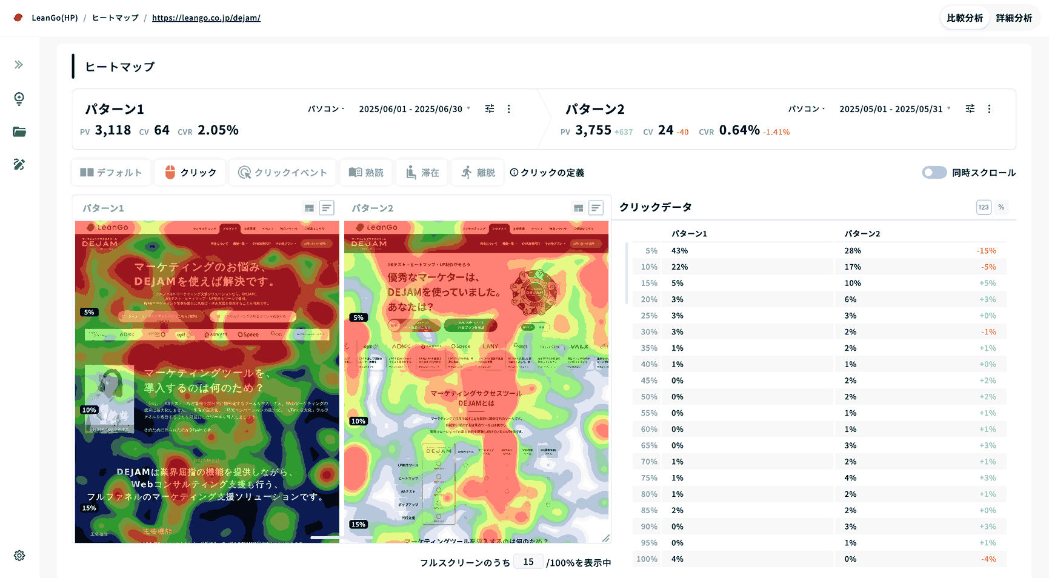This screenshot has width=1049, height=578.
Task: Select the 熟読 heatmap tab
Action: click(x=366, y=173)
